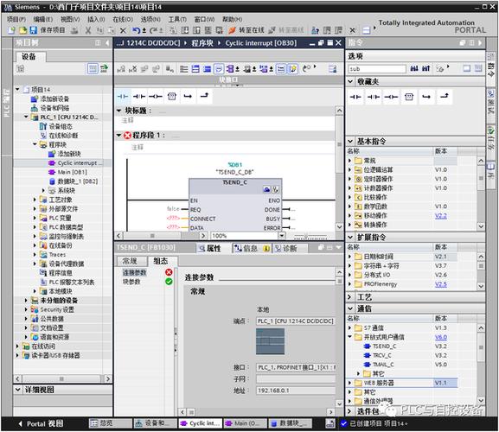Click the Delete icon in main toolbar

[123, 30]
